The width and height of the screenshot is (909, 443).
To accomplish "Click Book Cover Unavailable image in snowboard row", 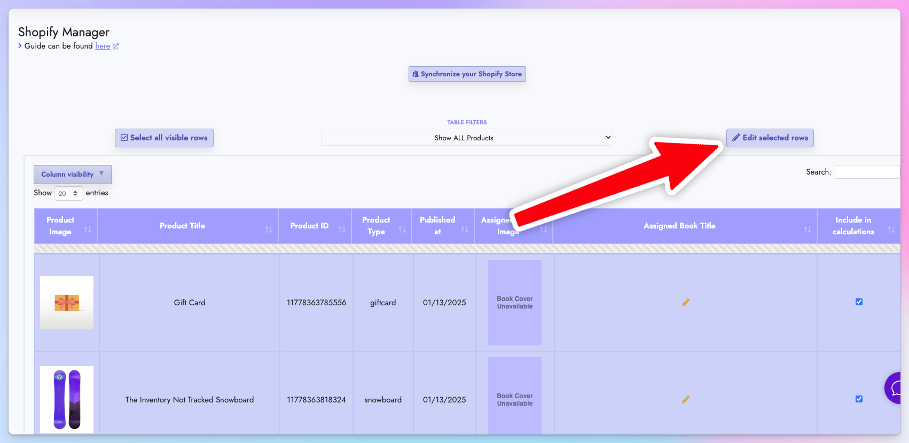I will point(515,395).
